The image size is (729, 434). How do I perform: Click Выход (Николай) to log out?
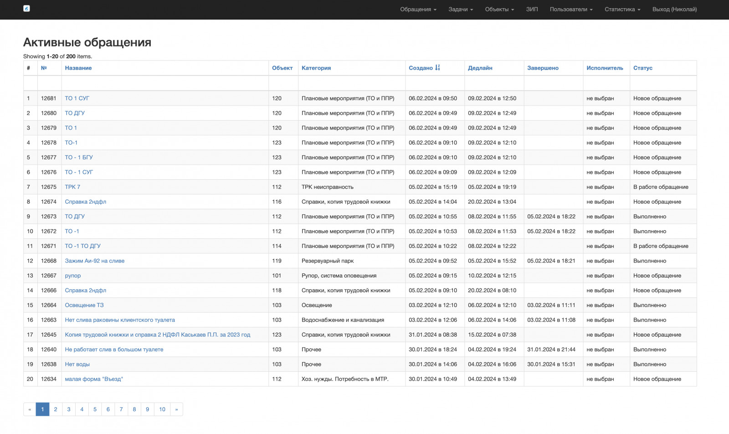[x=674, y=9]
